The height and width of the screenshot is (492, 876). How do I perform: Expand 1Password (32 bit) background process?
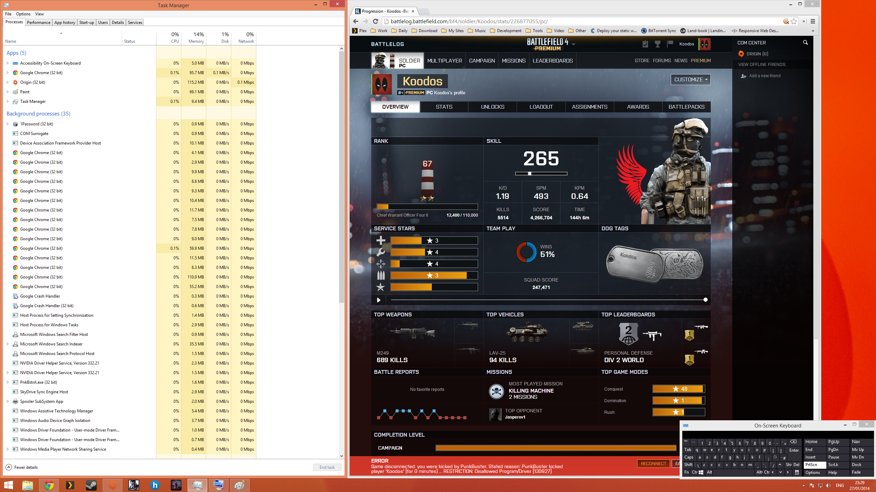[8, 124]
